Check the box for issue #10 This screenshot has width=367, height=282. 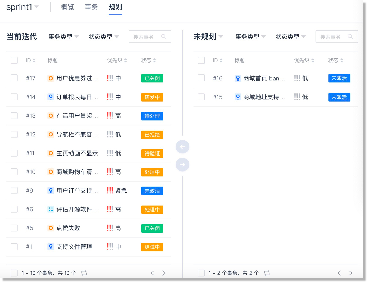(x=14, y=172)
